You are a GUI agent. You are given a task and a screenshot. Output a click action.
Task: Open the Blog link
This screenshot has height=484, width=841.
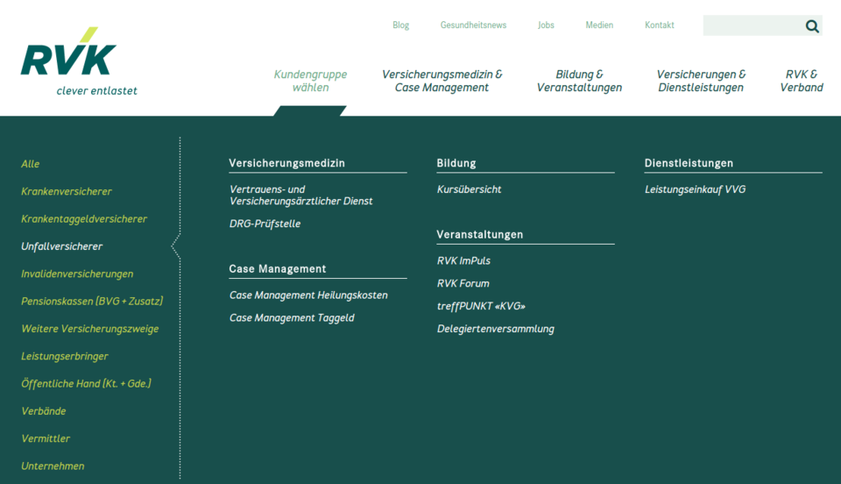(x=400, y=25)
